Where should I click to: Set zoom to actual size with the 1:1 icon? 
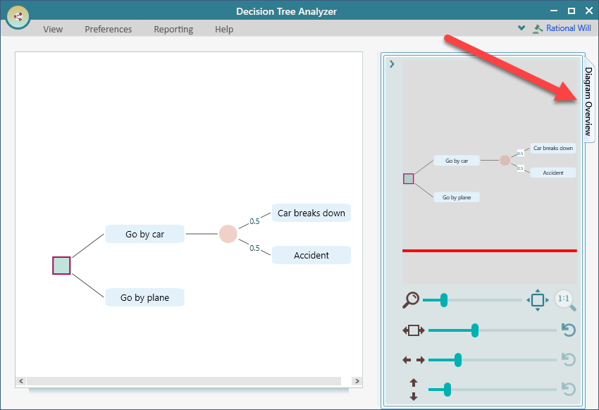(565, 299)
